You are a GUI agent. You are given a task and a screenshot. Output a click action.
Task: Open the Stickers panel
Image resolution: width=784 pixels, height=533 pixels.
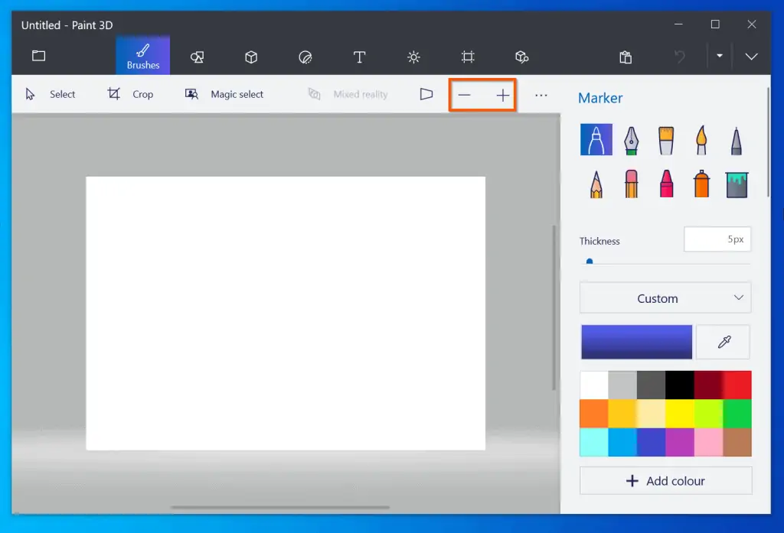(305, 57)
